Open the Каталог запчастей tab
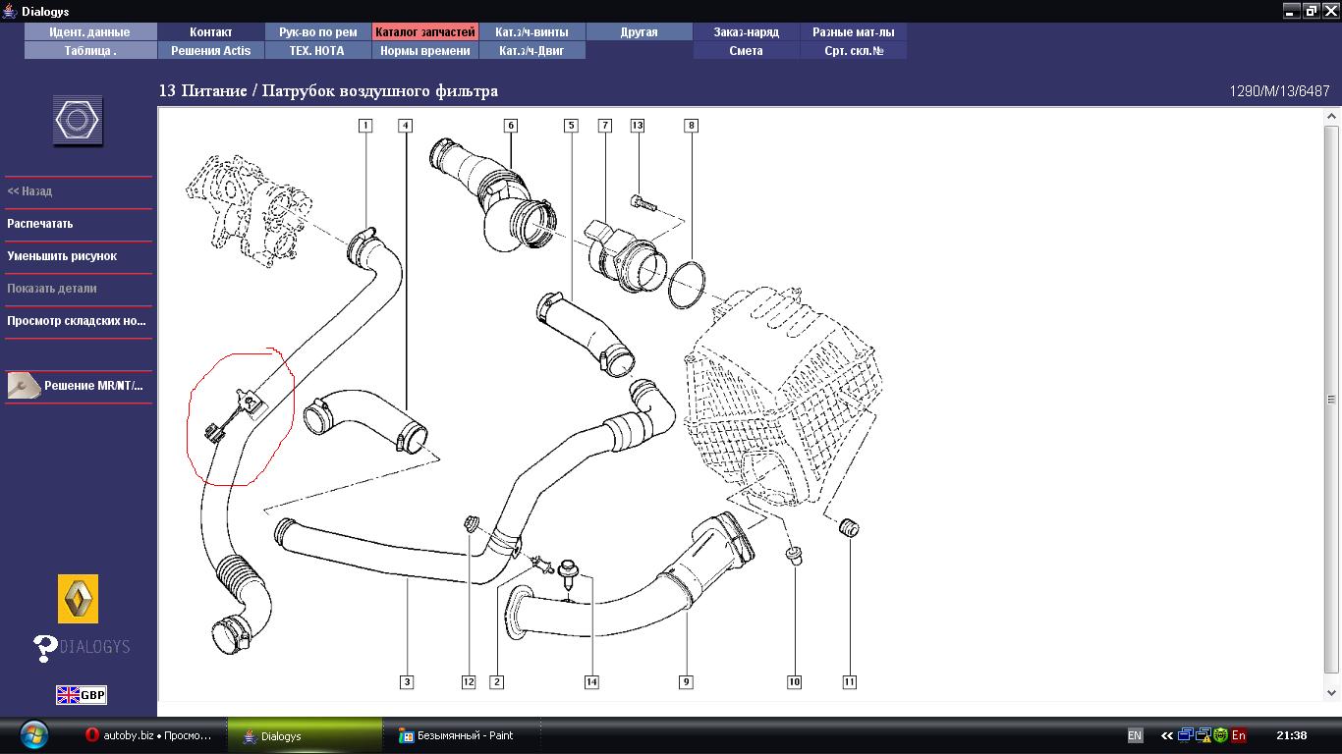Image resolution: width=1342 pixels, height=754 pixels. pos(425,32)
